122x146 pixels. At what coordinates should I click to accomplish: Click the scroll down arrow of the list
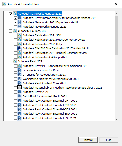tap(116, 119)
